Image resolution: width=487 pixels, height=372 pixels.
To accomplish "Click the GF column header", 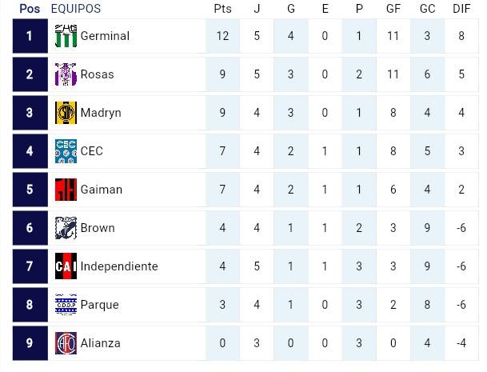I will [393, 9].
